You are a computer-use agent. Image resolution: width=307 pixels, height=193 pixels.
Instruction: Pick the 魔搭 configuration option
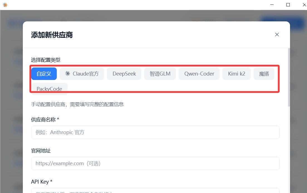264,74
